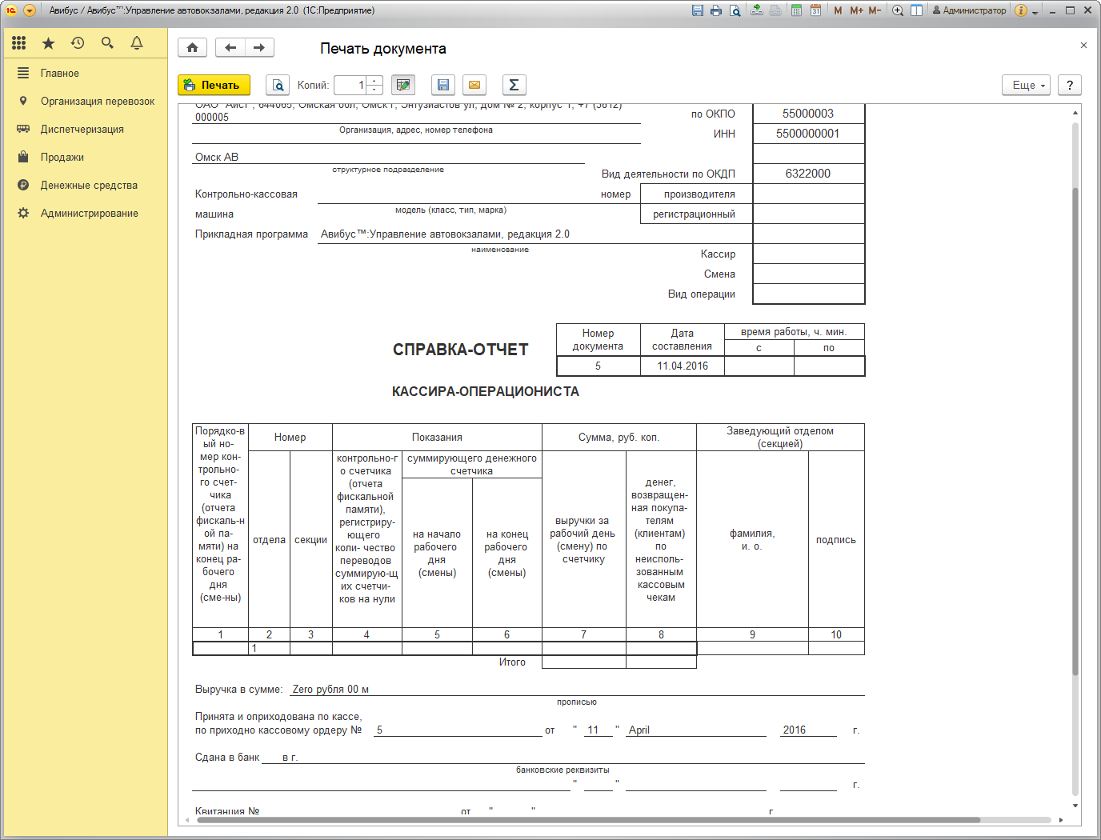Save the print form with floppy icon
Screen dimensions: 1101x840
click(443, 85)
